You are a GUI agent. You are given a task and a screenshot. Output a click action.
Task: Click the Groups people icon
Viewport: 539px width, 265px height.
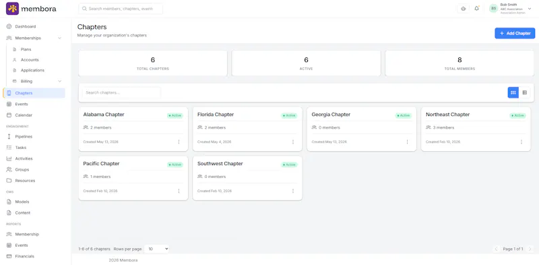(x=9, y=170)
